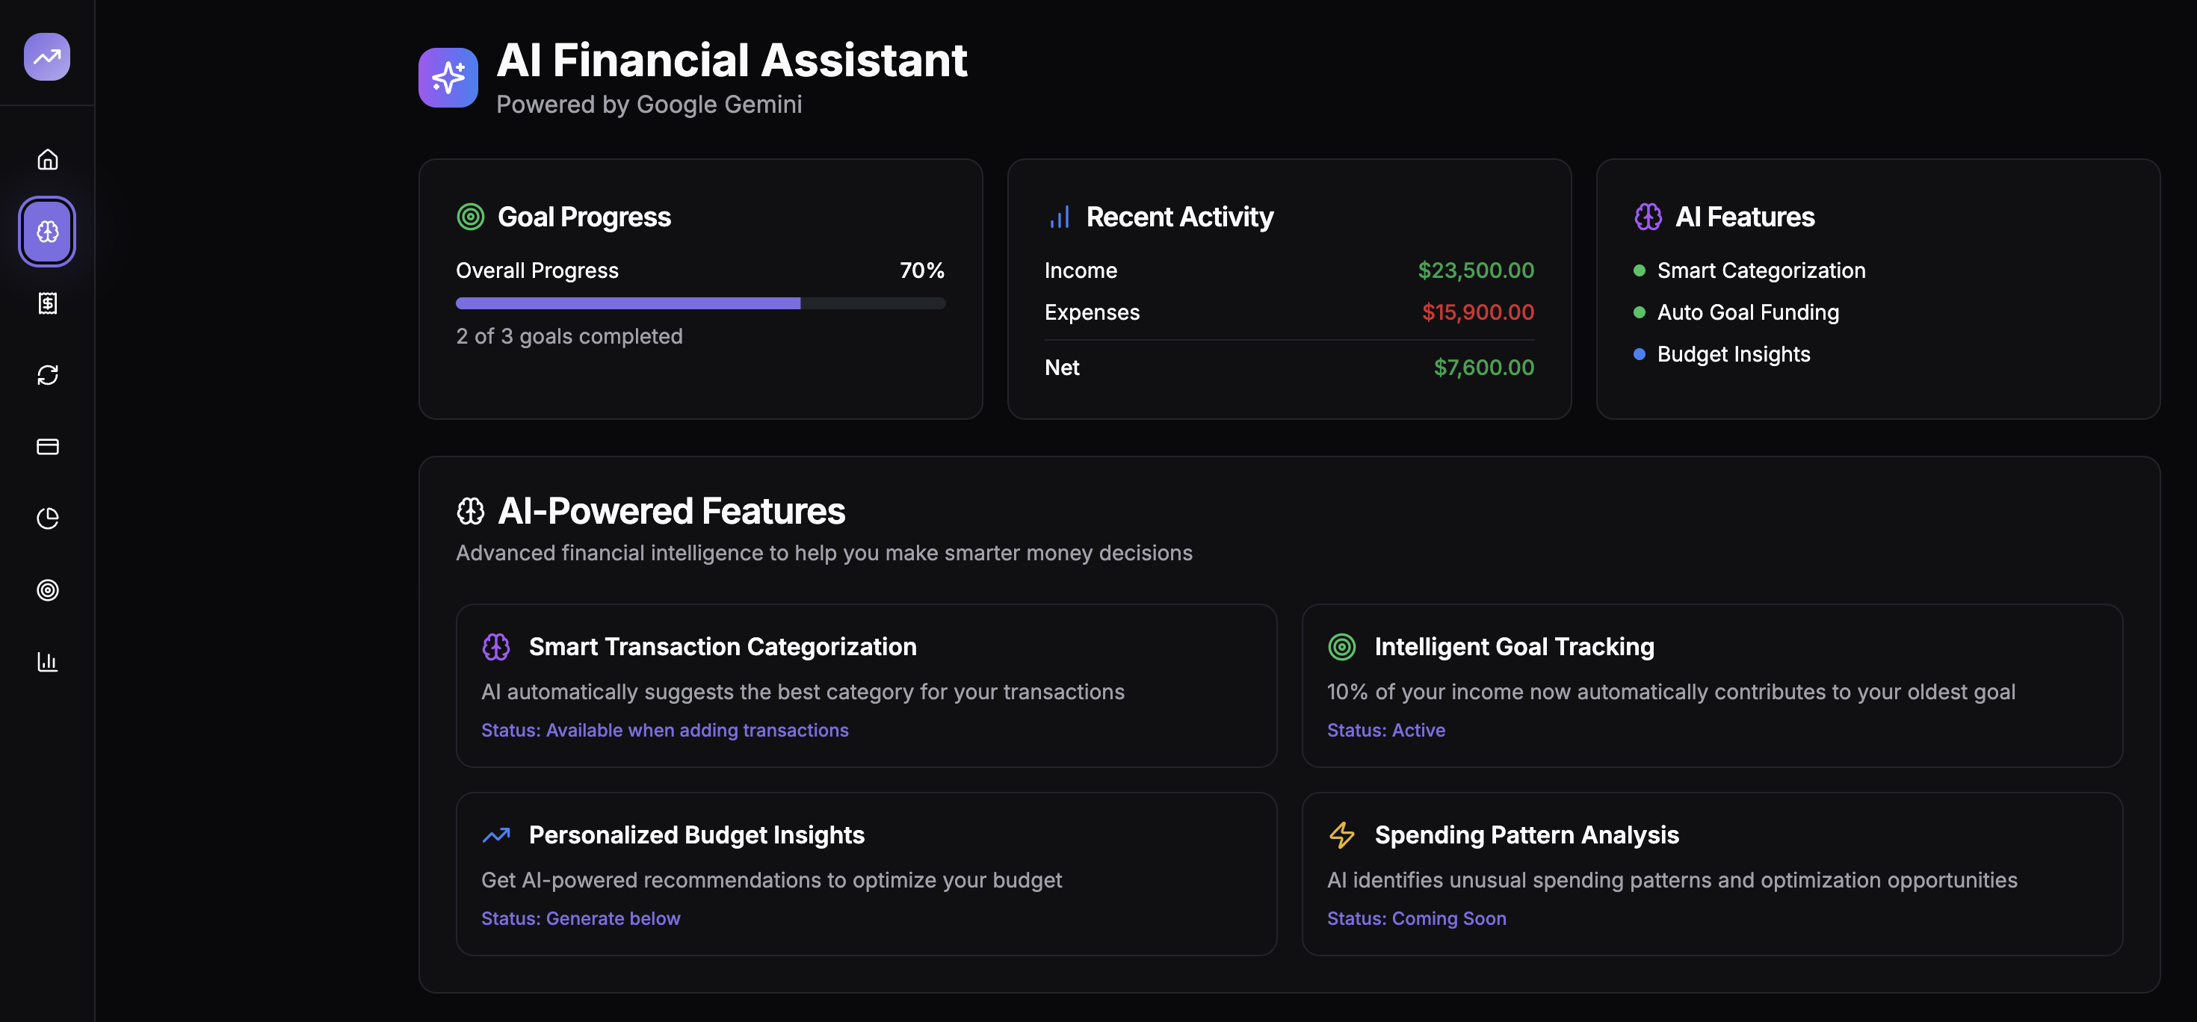Open the Home page sidebar icon
The height and width of the screenshot is (1022, 2197).
coord(48,159)
